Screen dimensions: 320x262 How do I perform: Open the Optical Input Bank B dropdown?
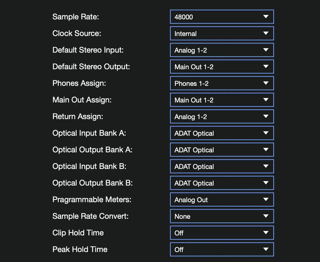coord(221,166)
